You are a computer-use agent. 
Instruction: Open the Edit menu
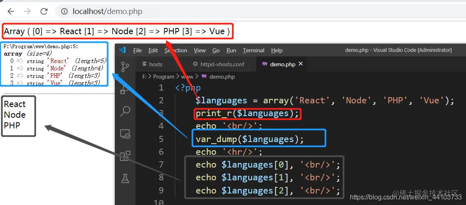153,51
